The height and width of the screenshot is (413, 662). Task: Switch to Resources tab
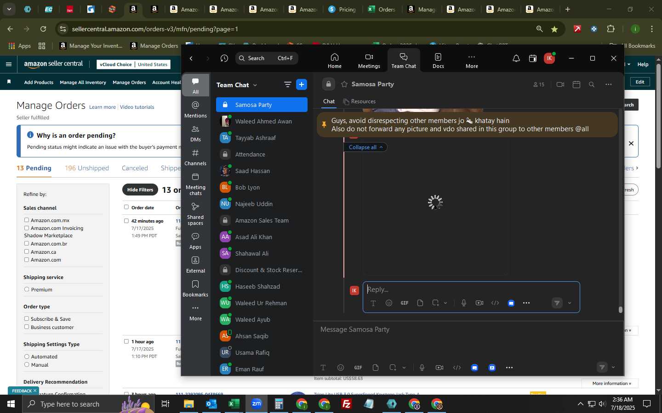point(360,101)
